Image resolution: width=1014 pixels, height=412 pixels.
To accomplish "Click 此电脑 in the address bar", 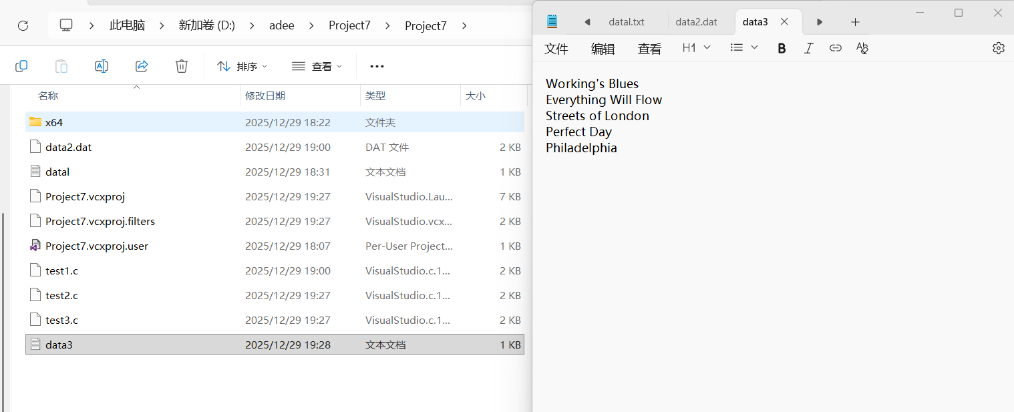I will tap(127, 25).
